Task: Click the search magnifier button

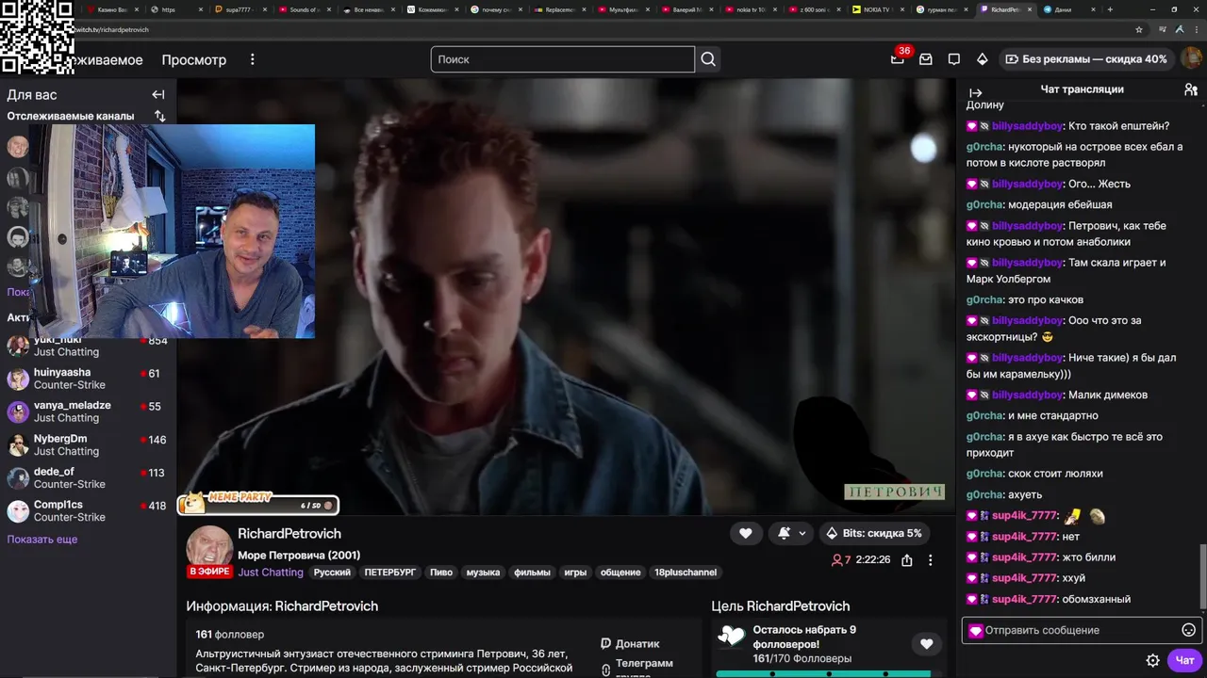Action: (708, 59)
